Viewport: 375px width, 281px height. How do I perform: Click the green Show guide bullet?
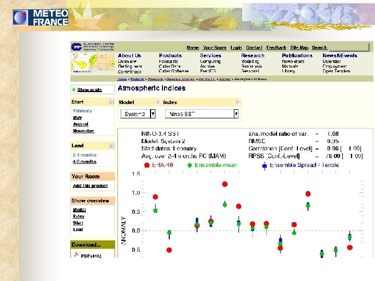click(73, 90)
